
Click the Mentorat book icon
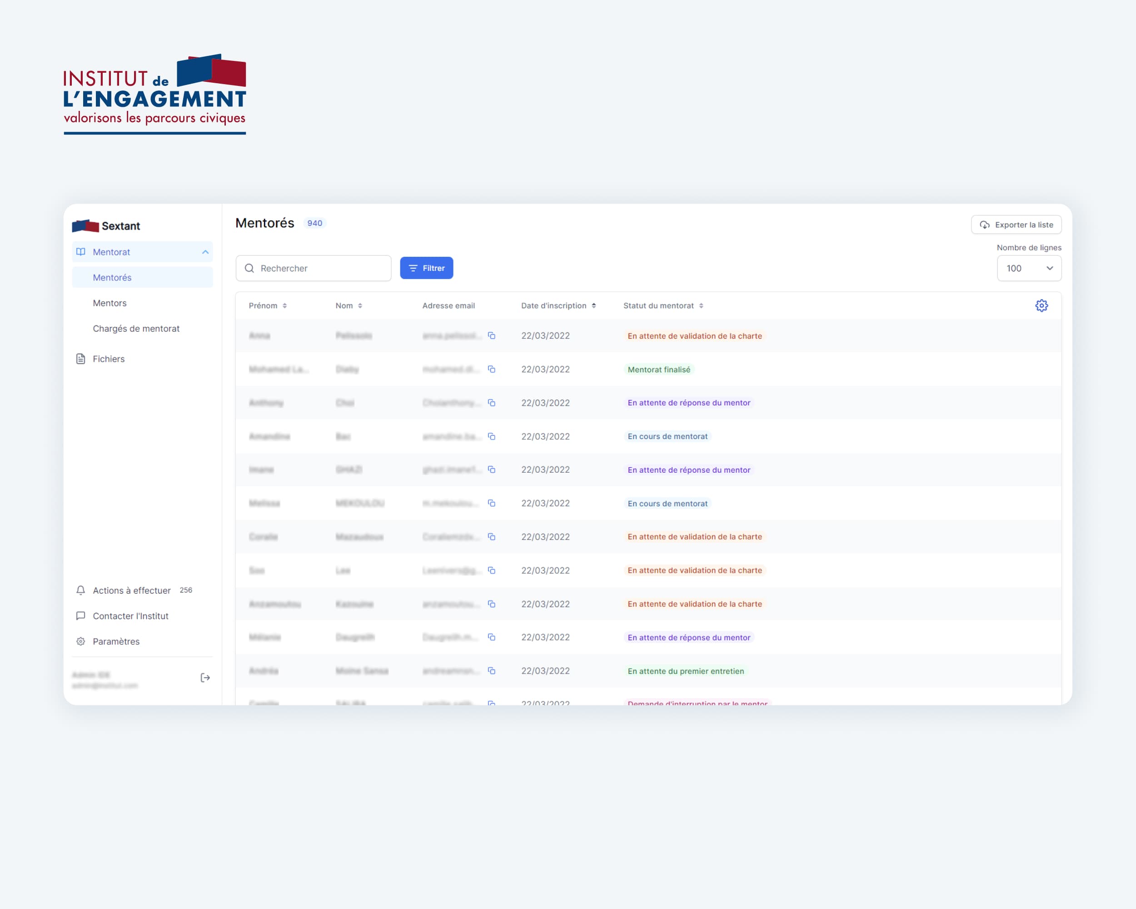pos(80,252)
